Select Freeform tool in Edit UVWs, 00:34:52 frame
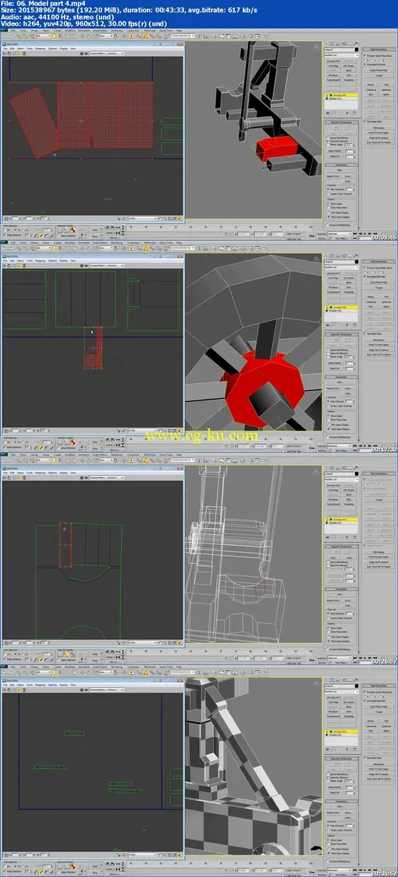This screenshot has height=877, width=398. [x=19, y=690]
